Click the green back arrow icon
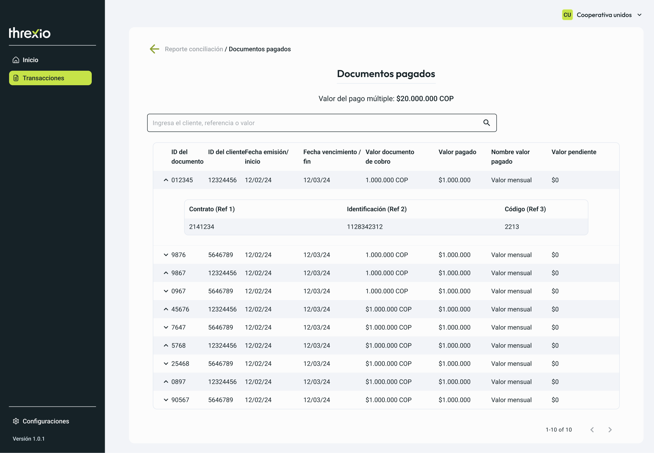This screenshot has width=654, height=453. pyautogui.click(x=154, y=49)
